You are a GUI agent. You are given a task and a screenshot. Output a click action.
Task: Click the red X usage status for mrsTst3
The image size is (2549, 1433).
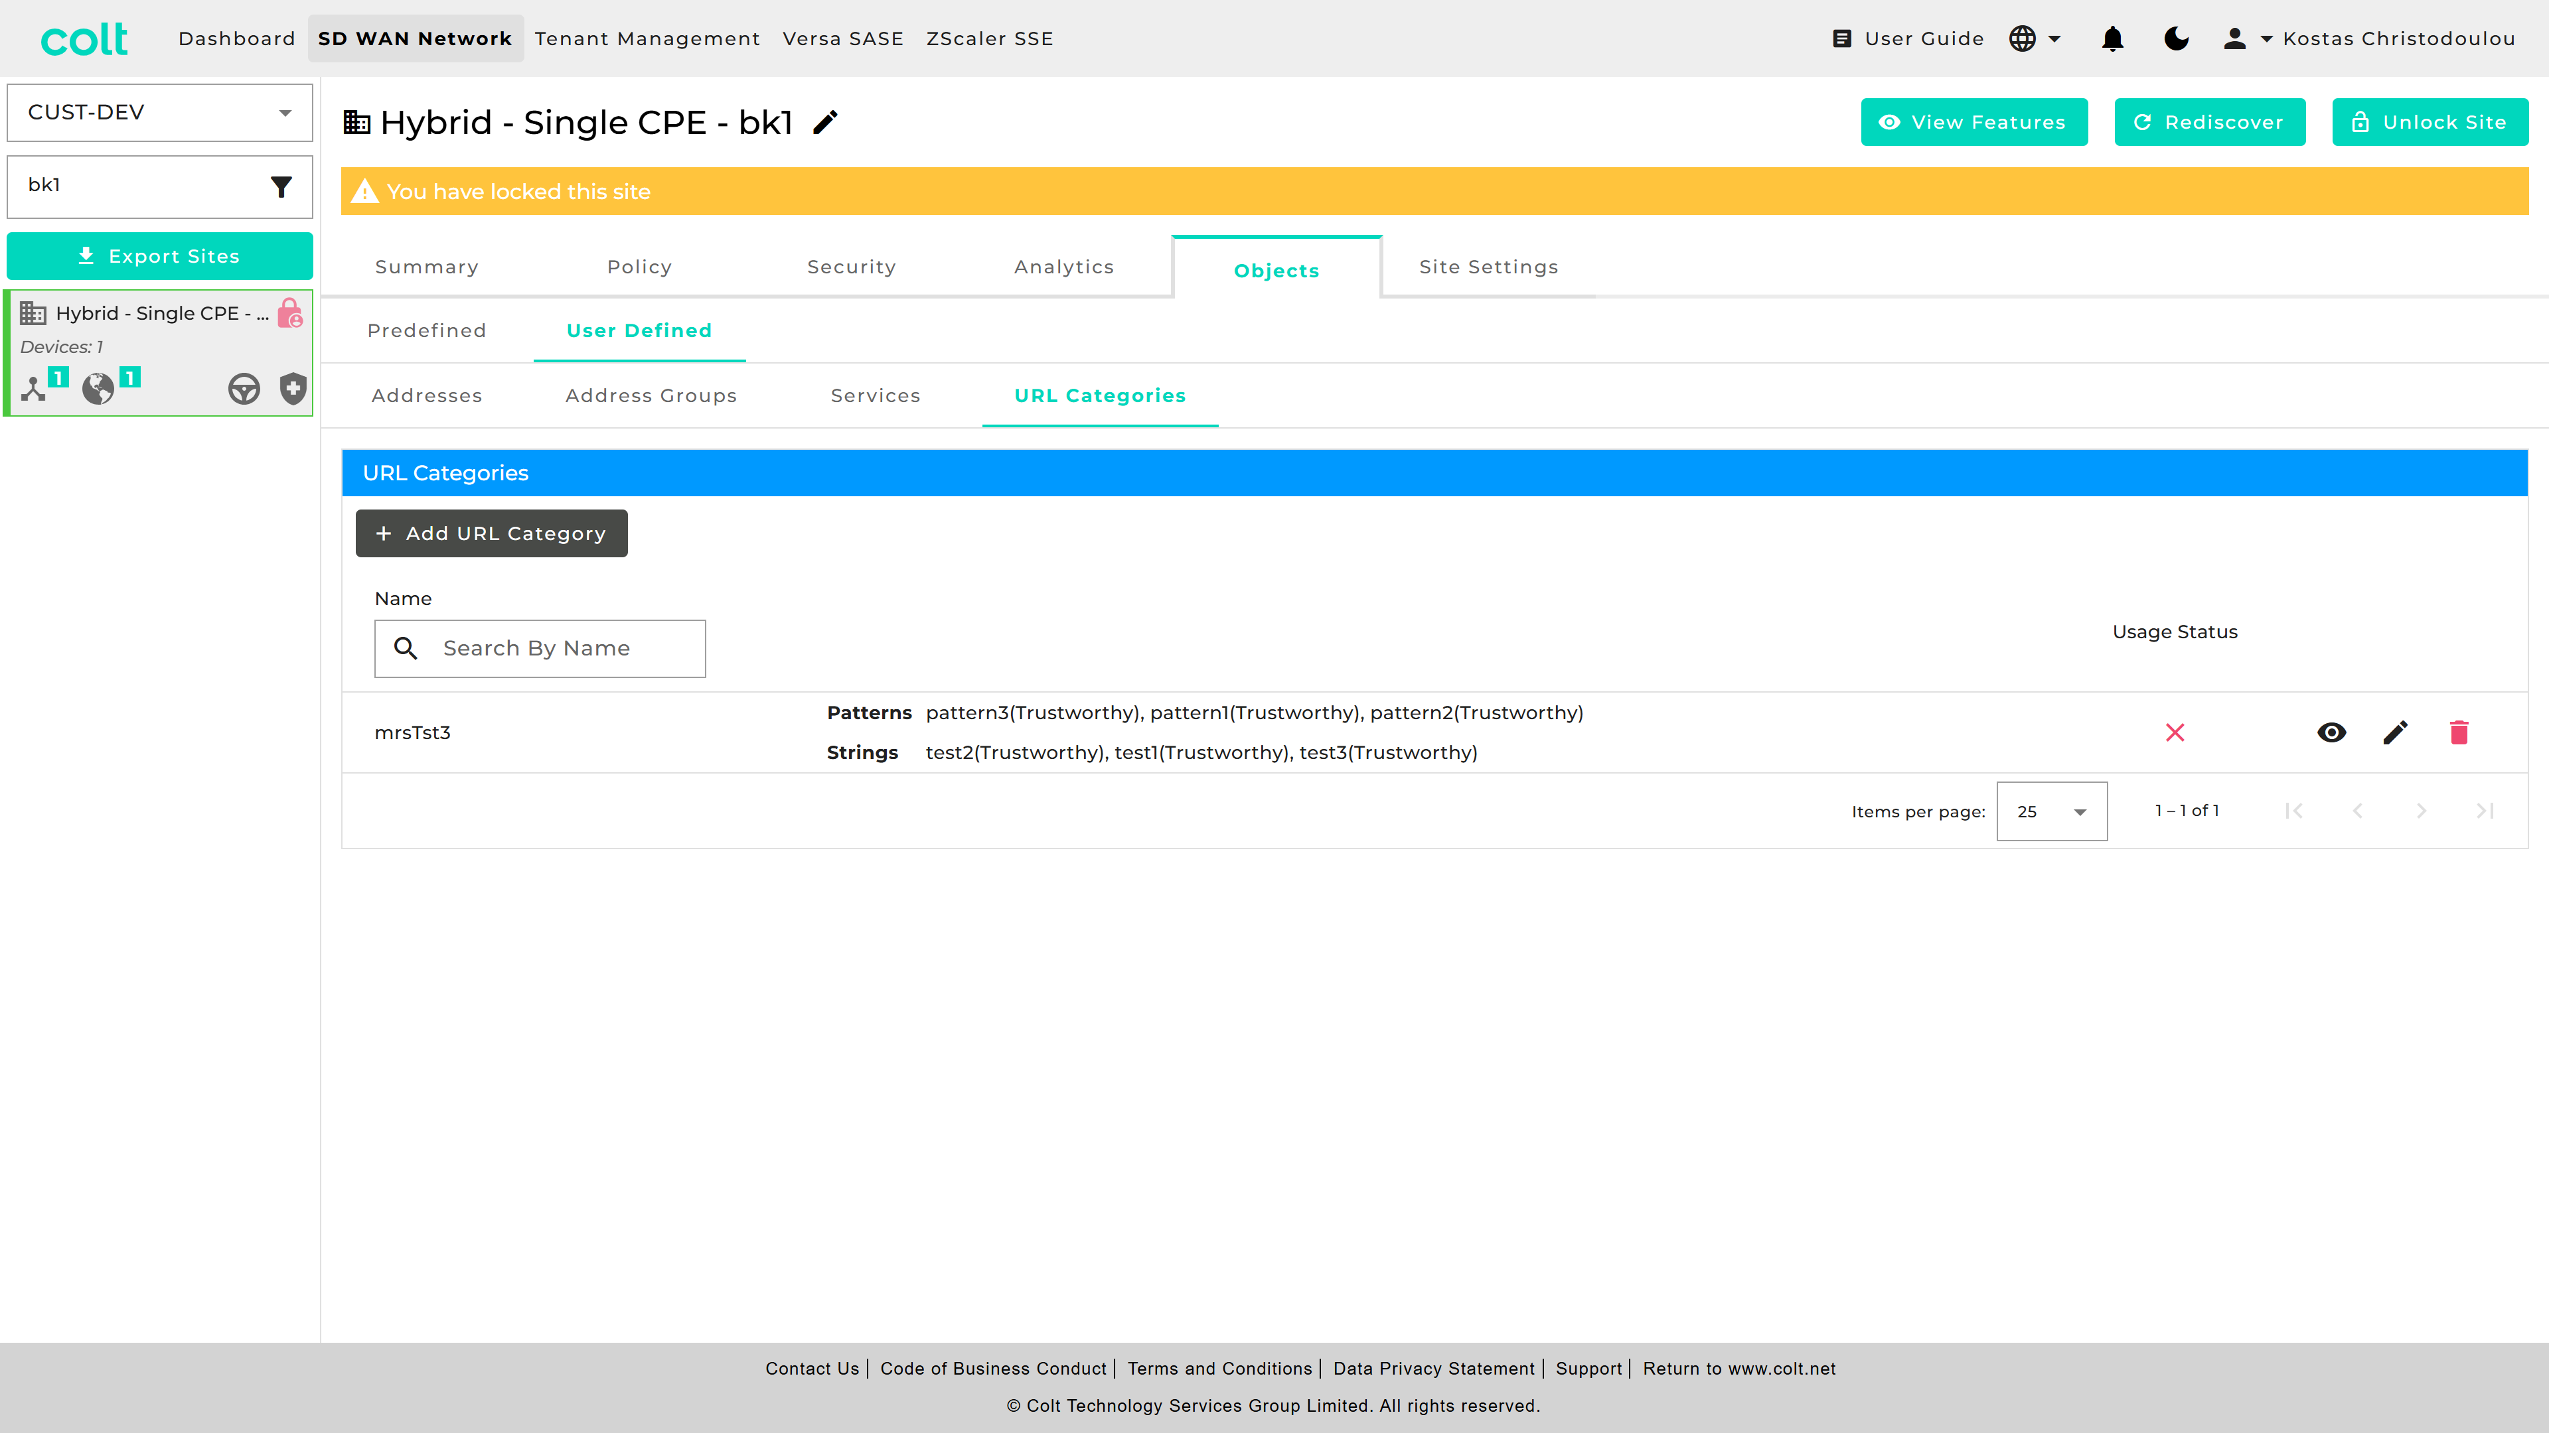coord(2175,733)
